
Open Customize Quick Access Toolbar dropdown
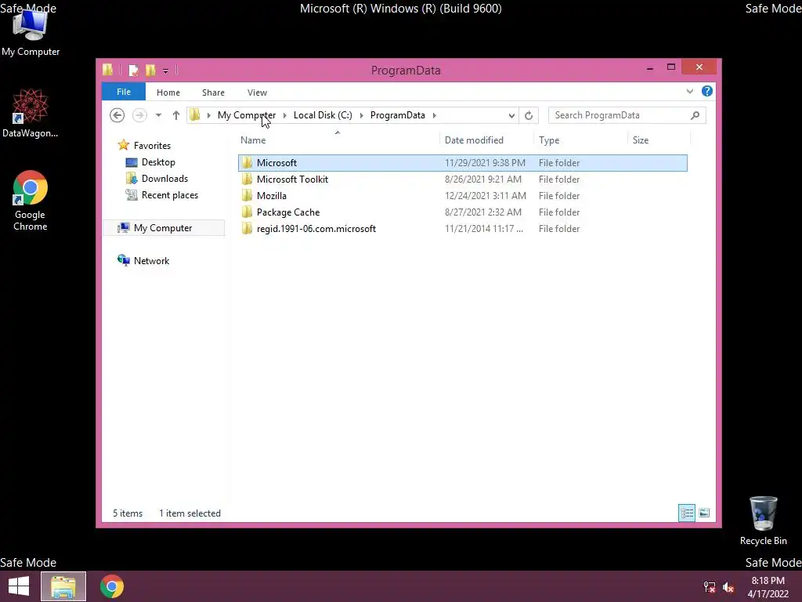coord(166,71)
